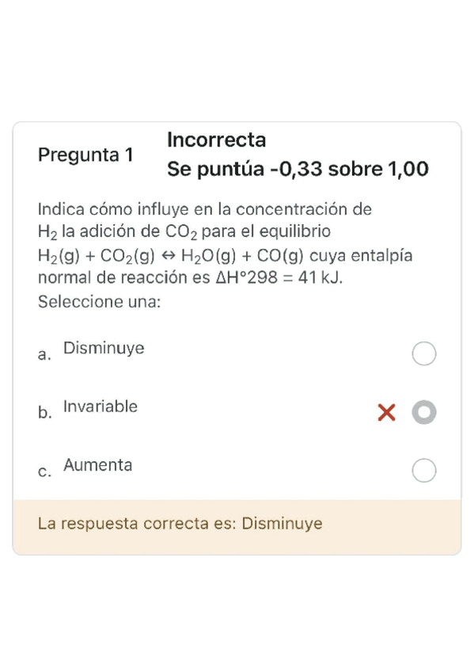This screenshot has width=474, height=672.
Task: Click the grading text Se puntúa -0,33 sobre 1,00
Action: point(297,169)
